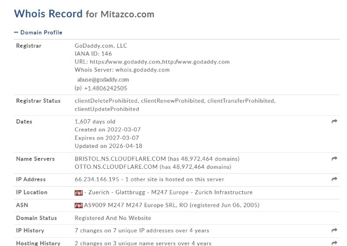
Task: Collapse the Domain Profile section
Action: coord(38,33)
